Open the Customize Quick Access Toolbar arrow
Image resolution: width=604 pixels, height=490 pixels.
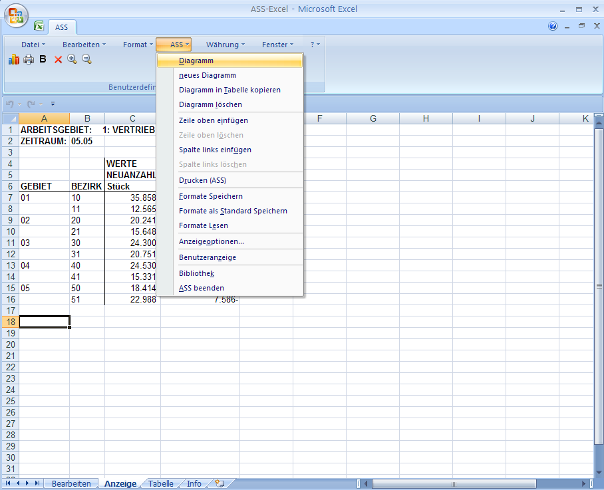[x=53, y=104]
